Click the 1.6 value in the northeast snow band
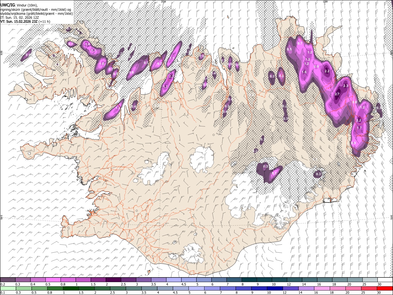This screenshot has height=295, width=393. point(304,72)
